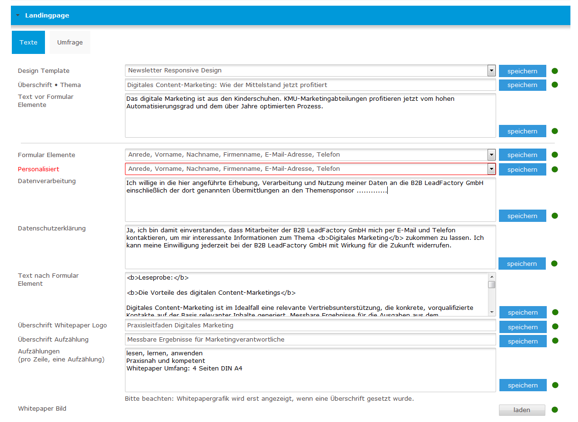
Task: Collapse the Landingpage panel header arrow
Action: pos(18,15)
